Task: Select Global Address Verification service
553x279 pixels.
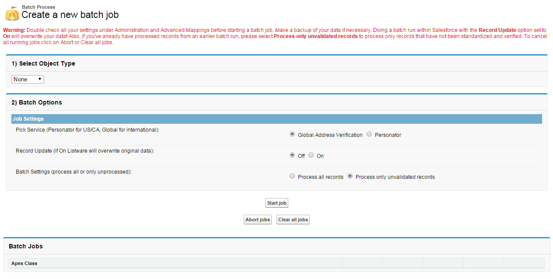Action: tap(292, 134)
